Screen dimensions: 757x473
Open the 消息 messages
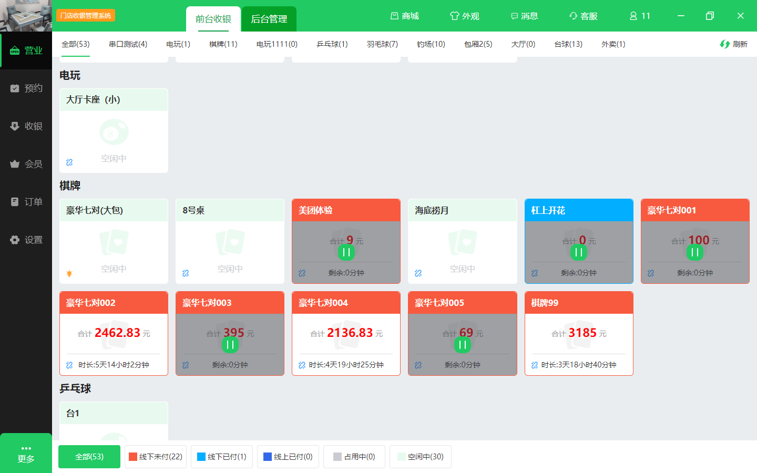coord(525,16)
